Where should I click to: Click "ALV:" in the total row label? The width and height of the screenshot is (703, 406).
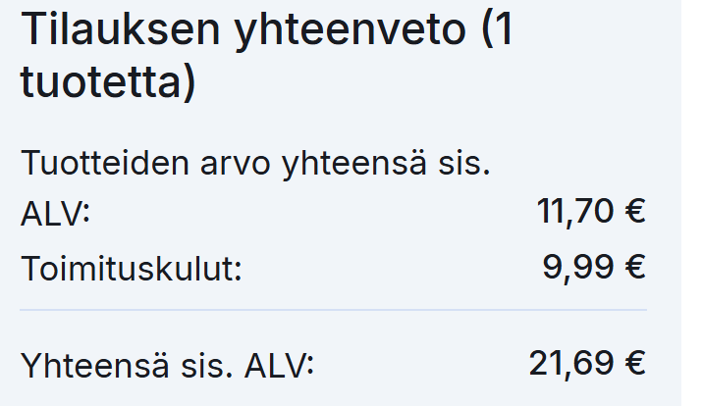click(x=279, y=365)
